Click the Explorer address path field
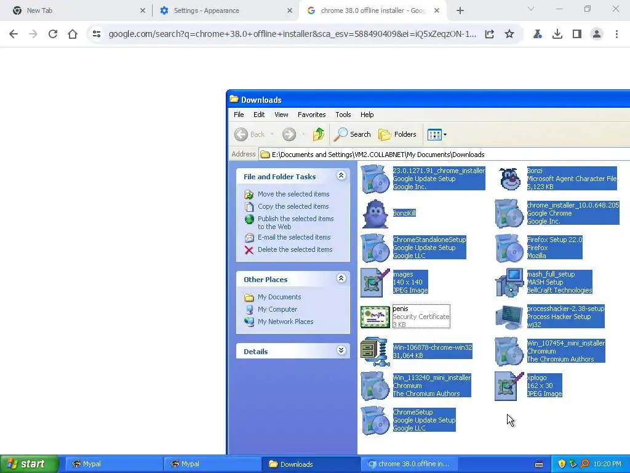The height and width of the screenshot is (473, 630). 444,155
